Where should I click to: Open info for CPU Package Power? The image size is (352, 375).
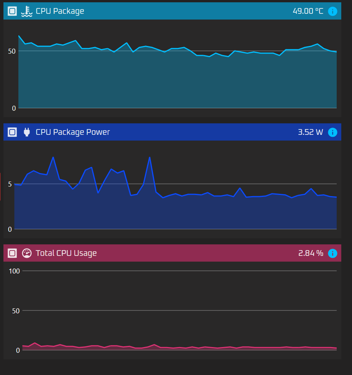tap(332, 132)
